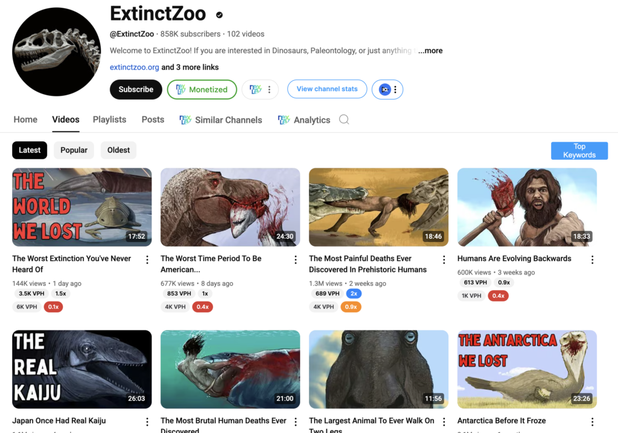
Task: Open 'The Antarctica We Lost' video thumbnail
Action: pyautogui.click(x=527, y=369)
